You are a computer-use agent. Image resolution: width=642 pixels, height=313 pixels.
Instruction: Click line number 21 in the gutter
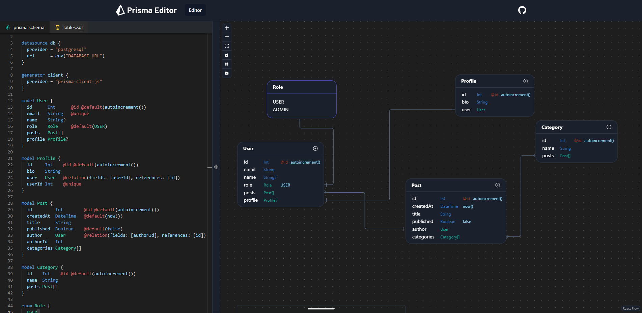[x=10, y=158]
